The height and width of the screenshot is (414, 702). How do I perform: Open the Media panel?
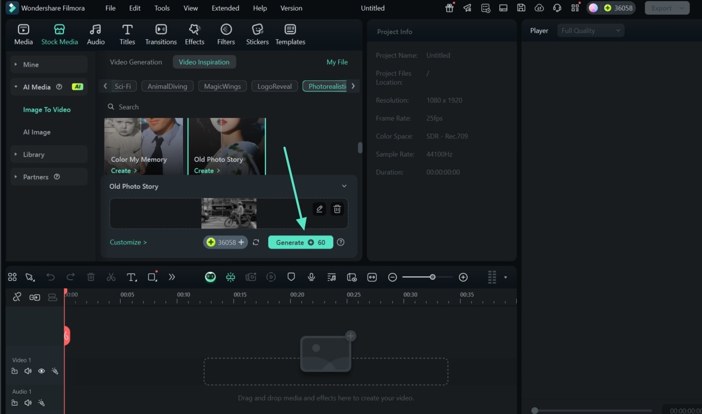coord(24,35)
